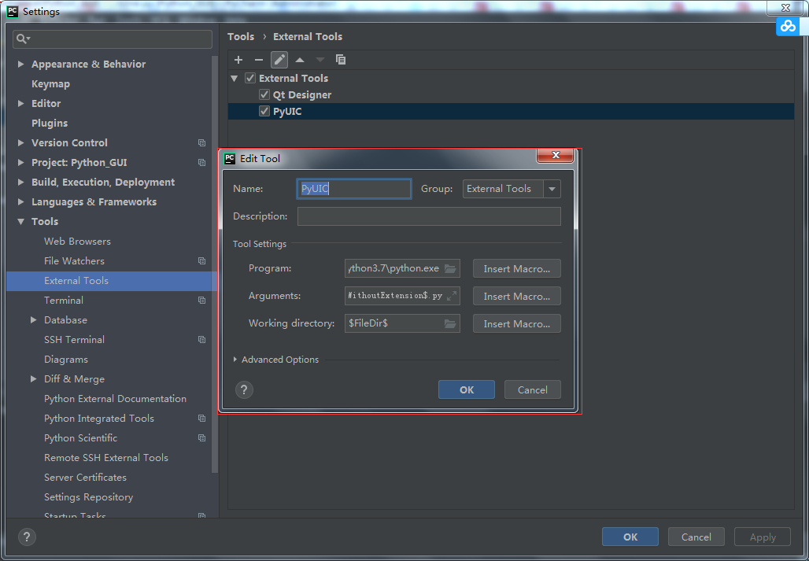Select Qt Designer tool row
The image size is (809, 561).
(511, 95)
